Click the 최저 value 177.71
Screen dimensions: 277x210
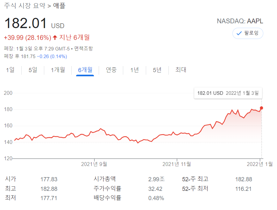(49, 198)
